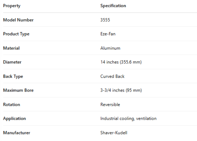Click the Eze-Fan product type value
Screen dimensions: 197x141
tap(108, 34)
